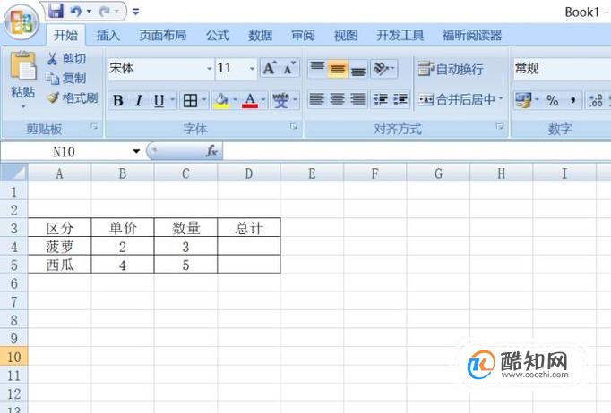The image size is (611, 413).
Task: Open text orientation options
Action: (383, 69)
